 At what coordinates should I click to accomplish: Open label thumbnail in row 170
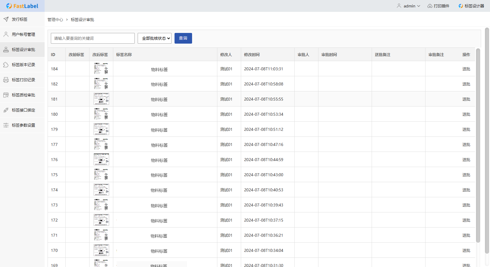pyautogui.click(x=101, y=250)
